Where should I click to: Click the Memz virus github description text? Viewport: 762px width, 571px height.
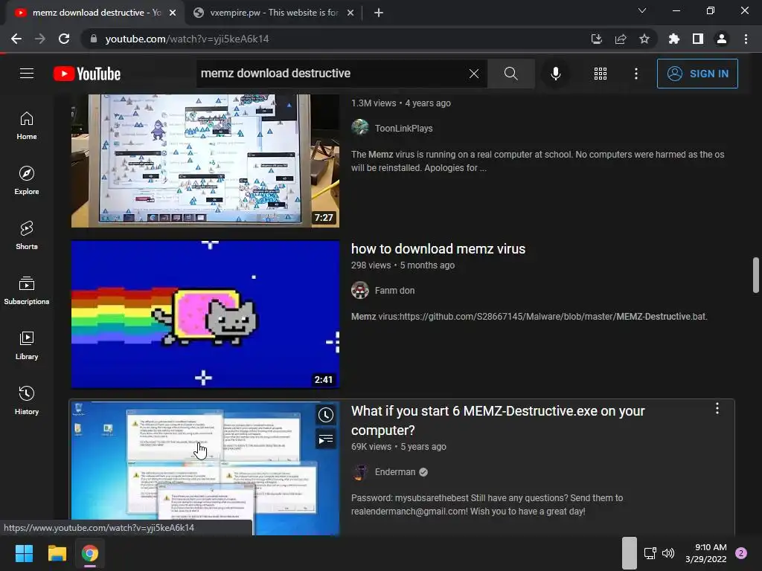pyautogui.click(x=529, y=317)
